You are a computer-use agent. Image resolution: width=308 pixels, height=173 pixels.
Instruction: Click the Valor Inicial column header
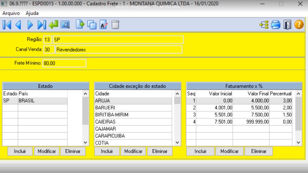[x=214, y=94]
